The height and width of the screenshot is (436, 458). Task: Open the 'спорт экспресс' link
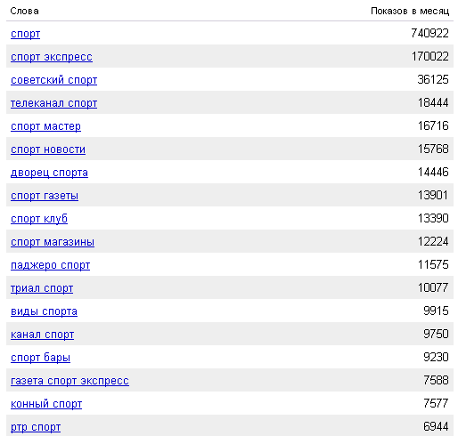click(x=52, y=57)
